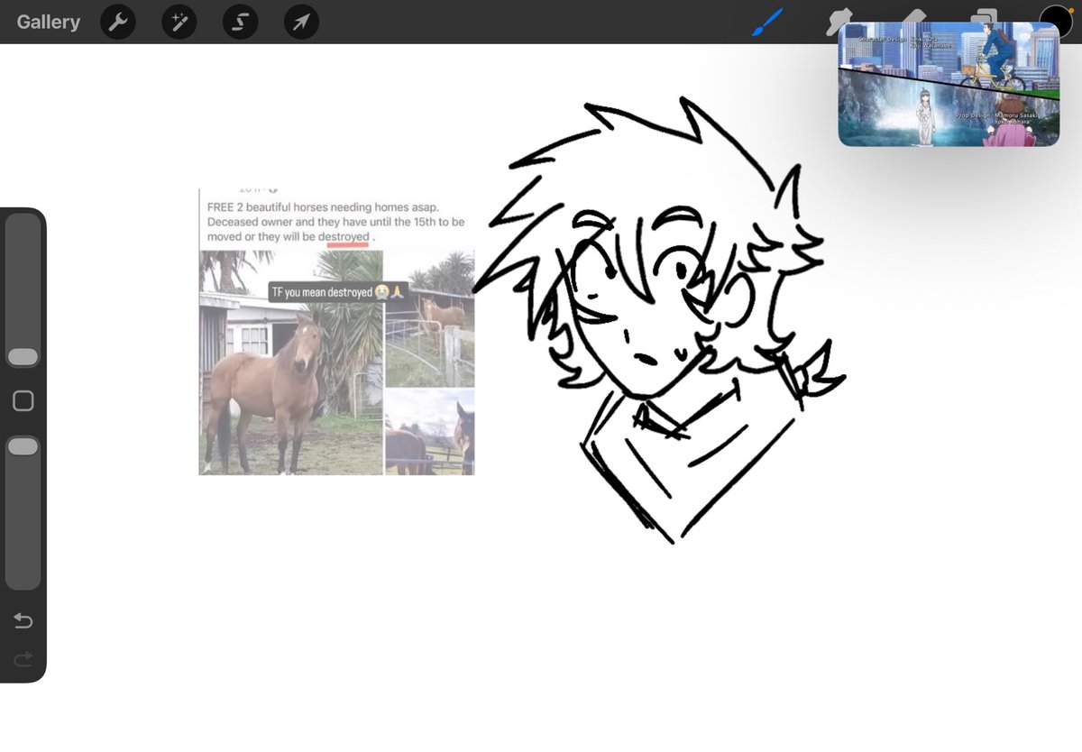Activate the Transform arrow tool

coord(302,22)
